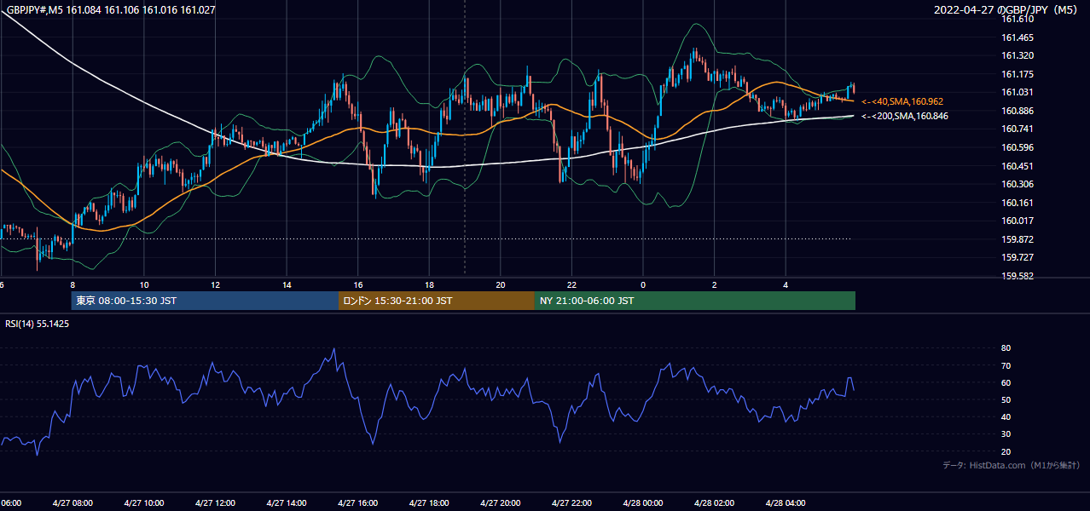Click price axis value 159.582
Image resolution: width=1090 pixels, height=511 pixels.
(1017, 276)
